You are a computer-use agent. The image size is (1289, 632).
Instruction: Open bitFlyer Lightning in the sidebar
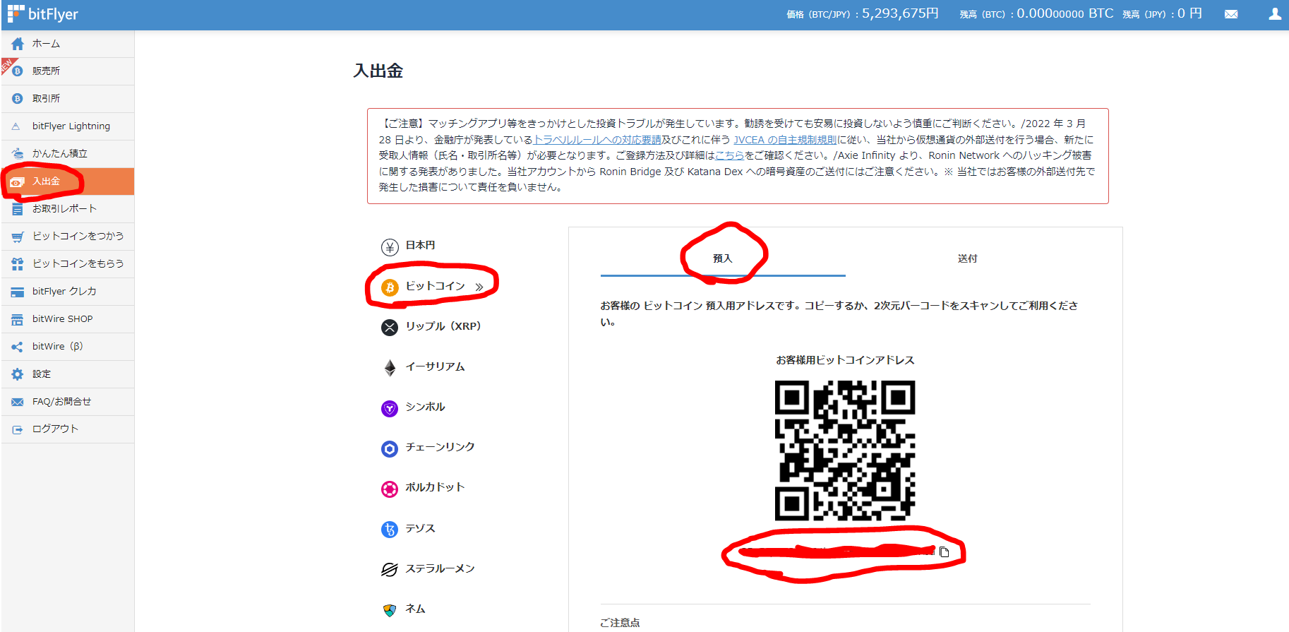68,126
